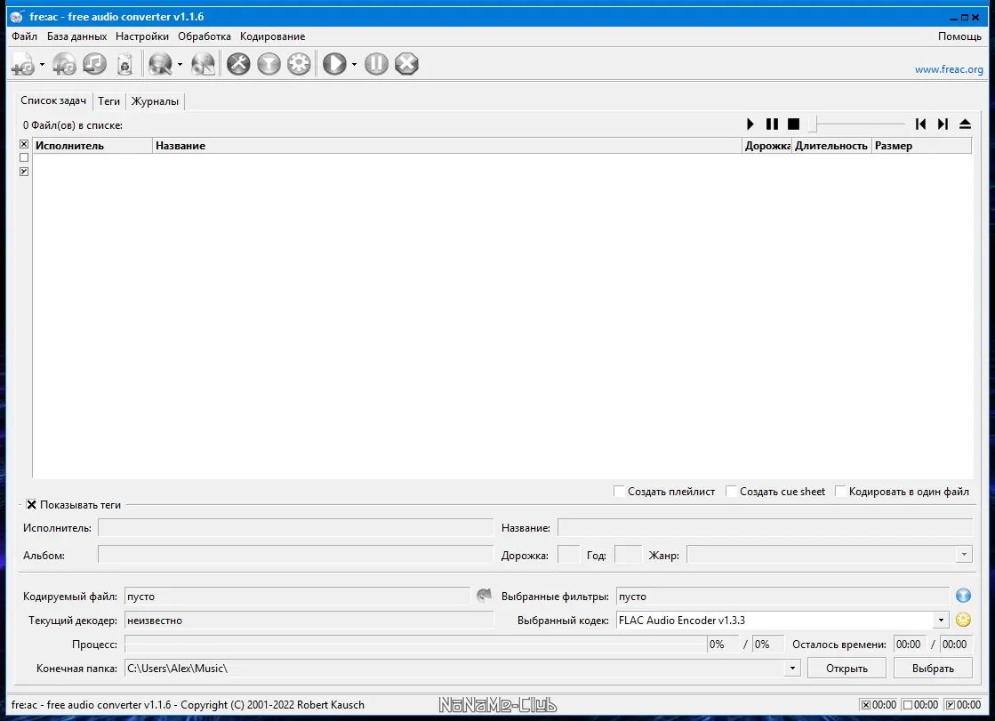Image resolution: width=995 pixels, height=721 pixels.
Task: Click the Toggle selection checkmark box beside list
Action: click(x=24, y=172)
